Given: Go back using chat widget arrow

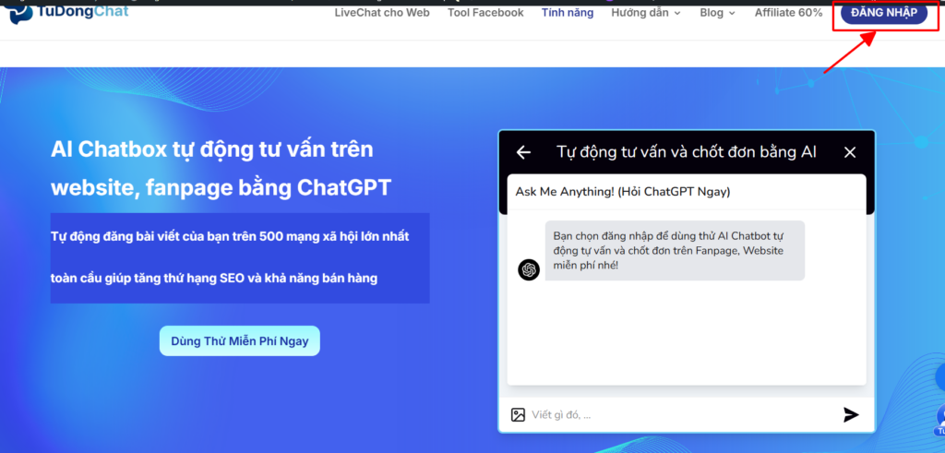Looking at the screenshot, I should point(524,152).
